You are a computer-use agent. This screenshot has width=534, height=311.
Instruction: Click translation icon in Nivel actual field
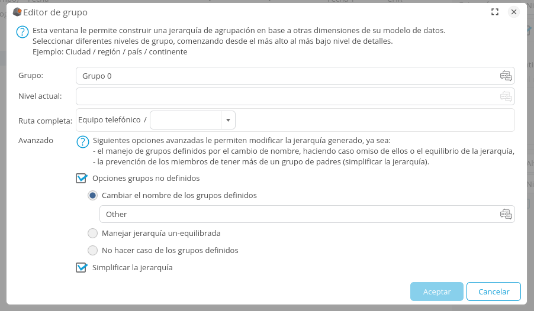[506, 96]
